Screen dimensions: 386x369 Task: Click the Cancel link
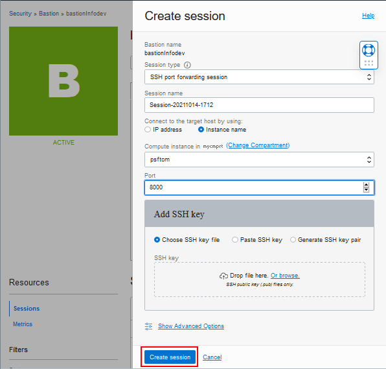pos(212,357)
